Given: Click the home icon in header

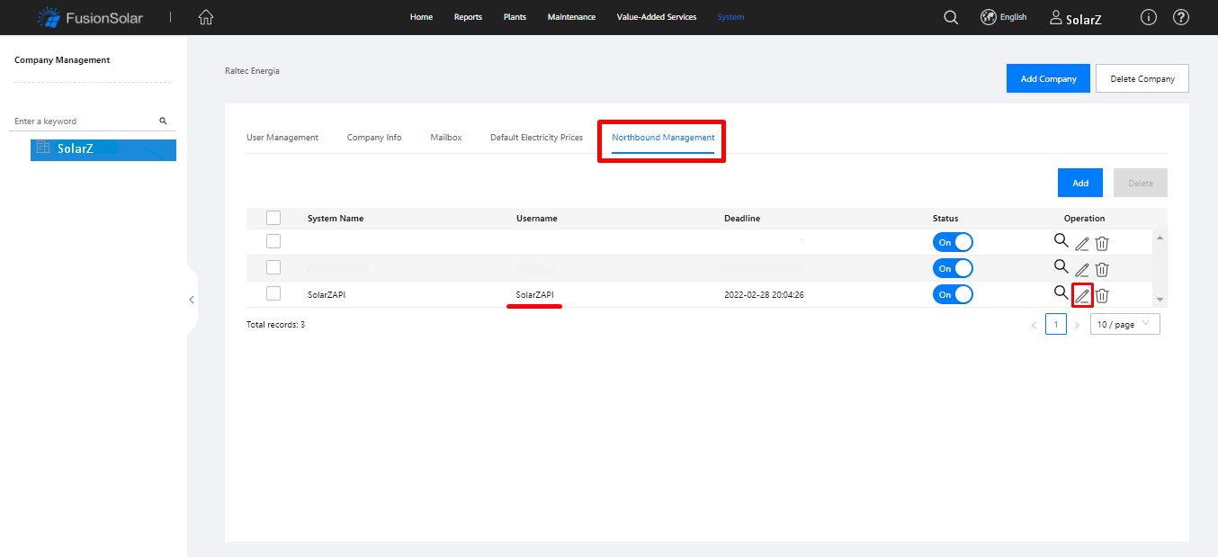Looking at the screenshot, I should pyautogui.click(x=206, y=17).
